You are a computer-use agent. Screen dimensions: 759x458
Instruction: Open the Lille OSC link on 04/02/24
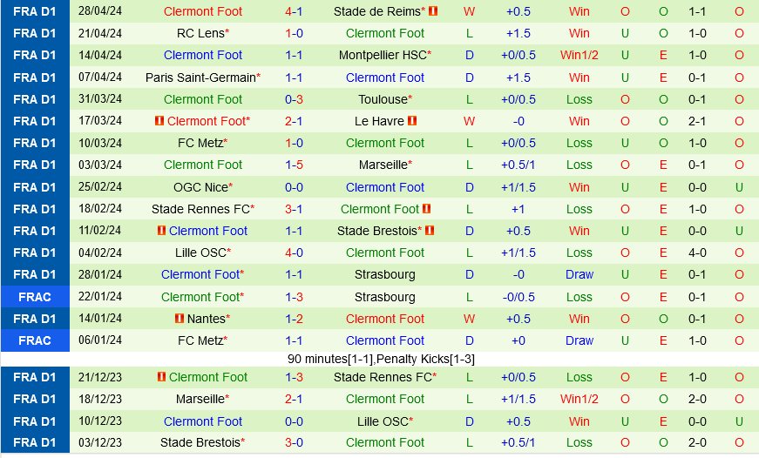[x=200, y=253]
